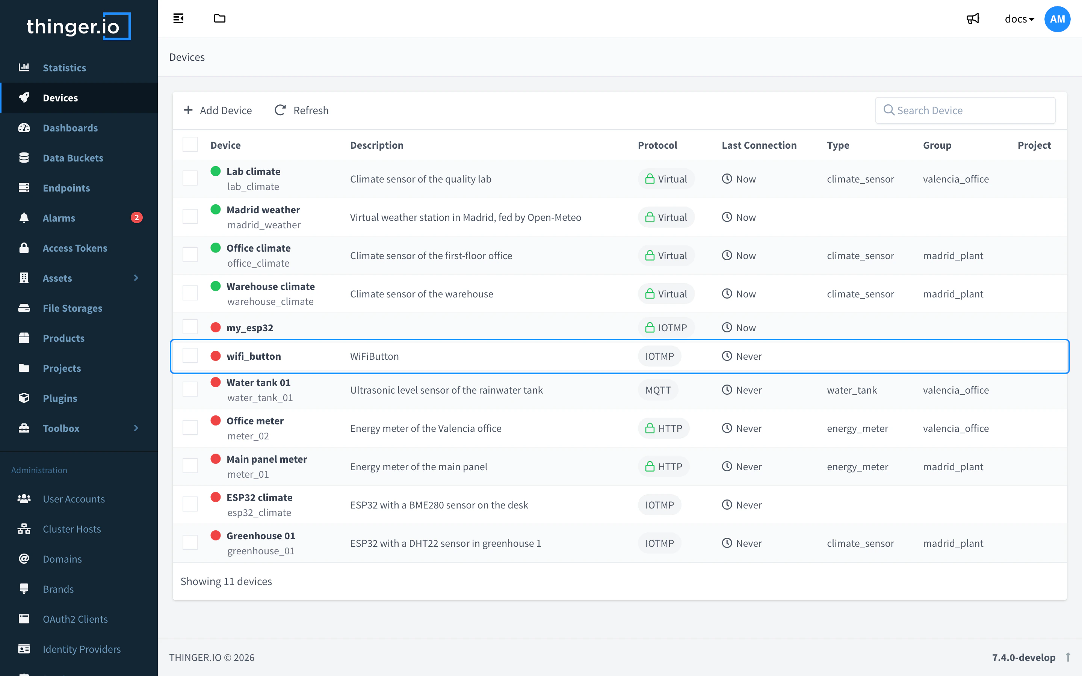Open the Endpoints section
This screenshot has height=676, width=1082.
point(66,188)
